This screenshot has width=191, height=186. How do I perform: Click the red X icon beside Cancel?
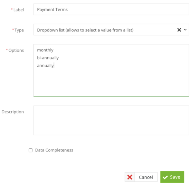point(130,177)
